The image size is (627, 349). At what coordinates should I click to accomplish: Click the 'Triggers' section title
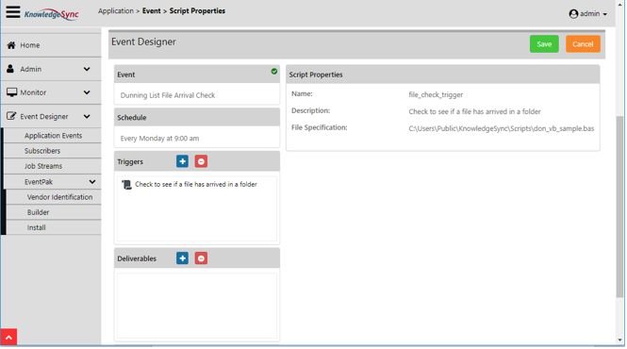(130, 161)
